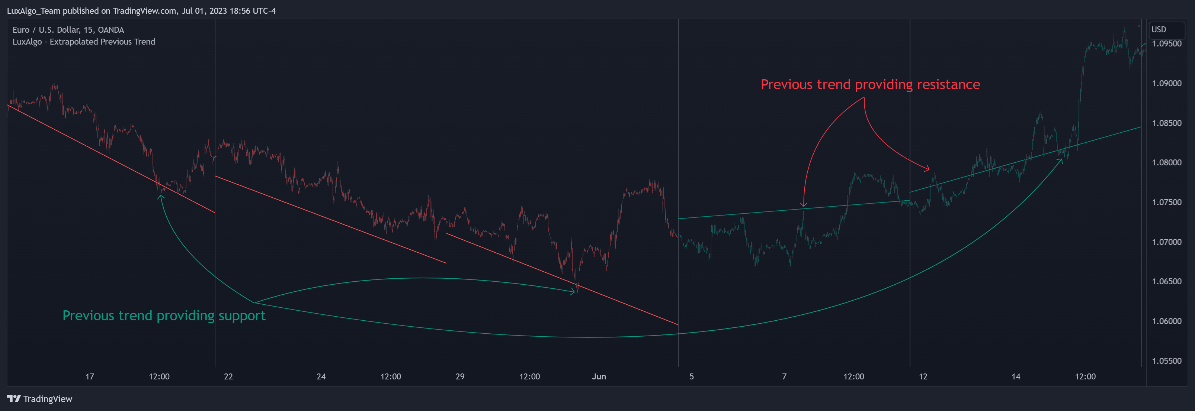The image size is (1195, 411).
Task: Click the 7 date label on time axis
Action: tap(784, 377)
